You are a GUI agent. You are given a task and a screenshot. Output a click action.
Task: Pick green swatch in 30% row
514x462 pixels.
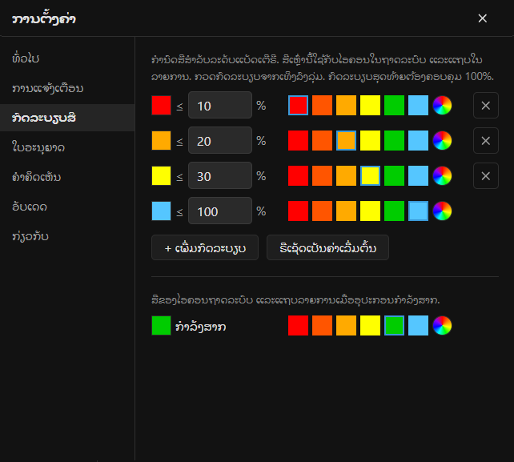395,175
